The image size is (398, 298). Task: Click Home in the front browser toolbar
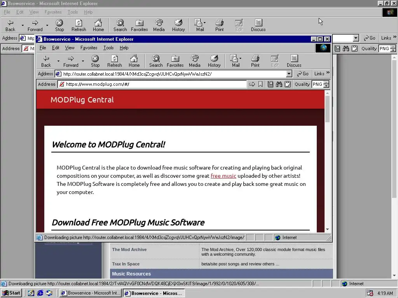point(134,61)
